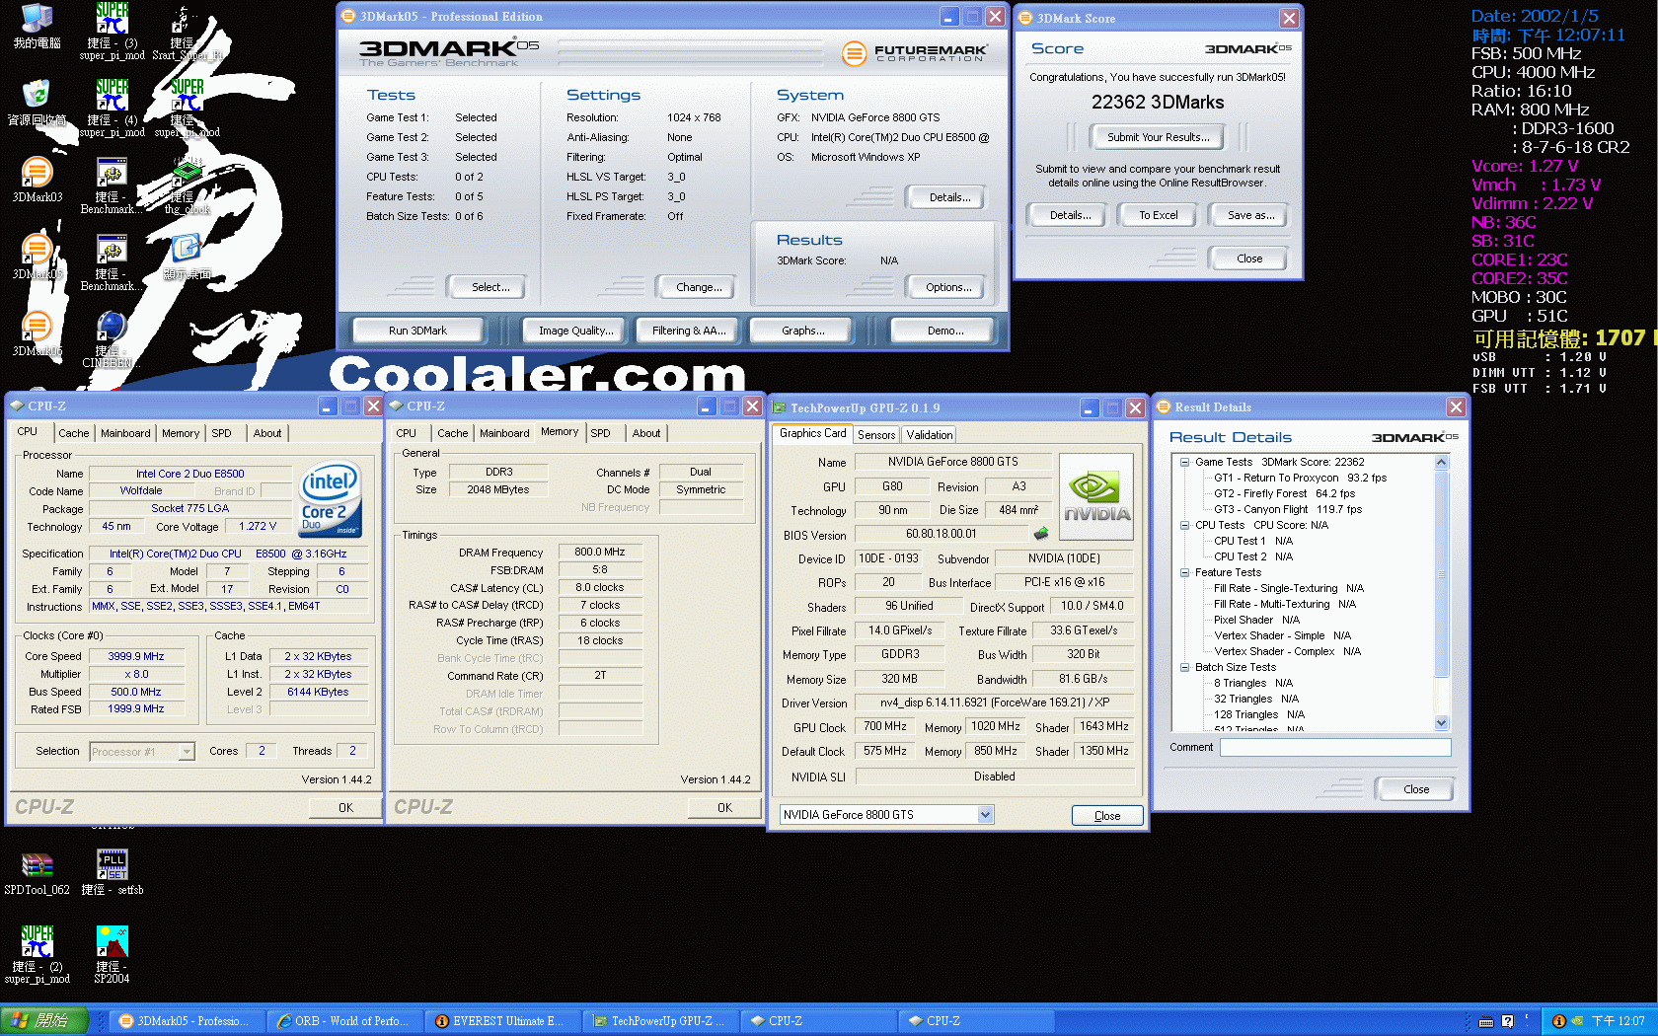Switch to Cache tab in left CPU-Z
Image resolution: width=1658 pixels, height=1036 pixels.
tap(73, 433)
